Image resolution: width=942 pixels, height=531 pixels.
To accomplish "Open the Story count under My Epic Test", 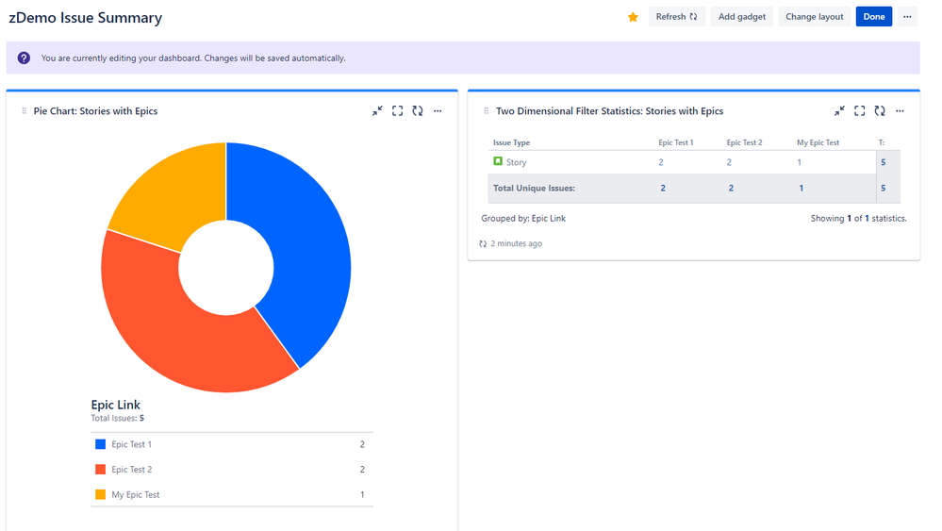I will pyautogui.click(x=801, y=162).
